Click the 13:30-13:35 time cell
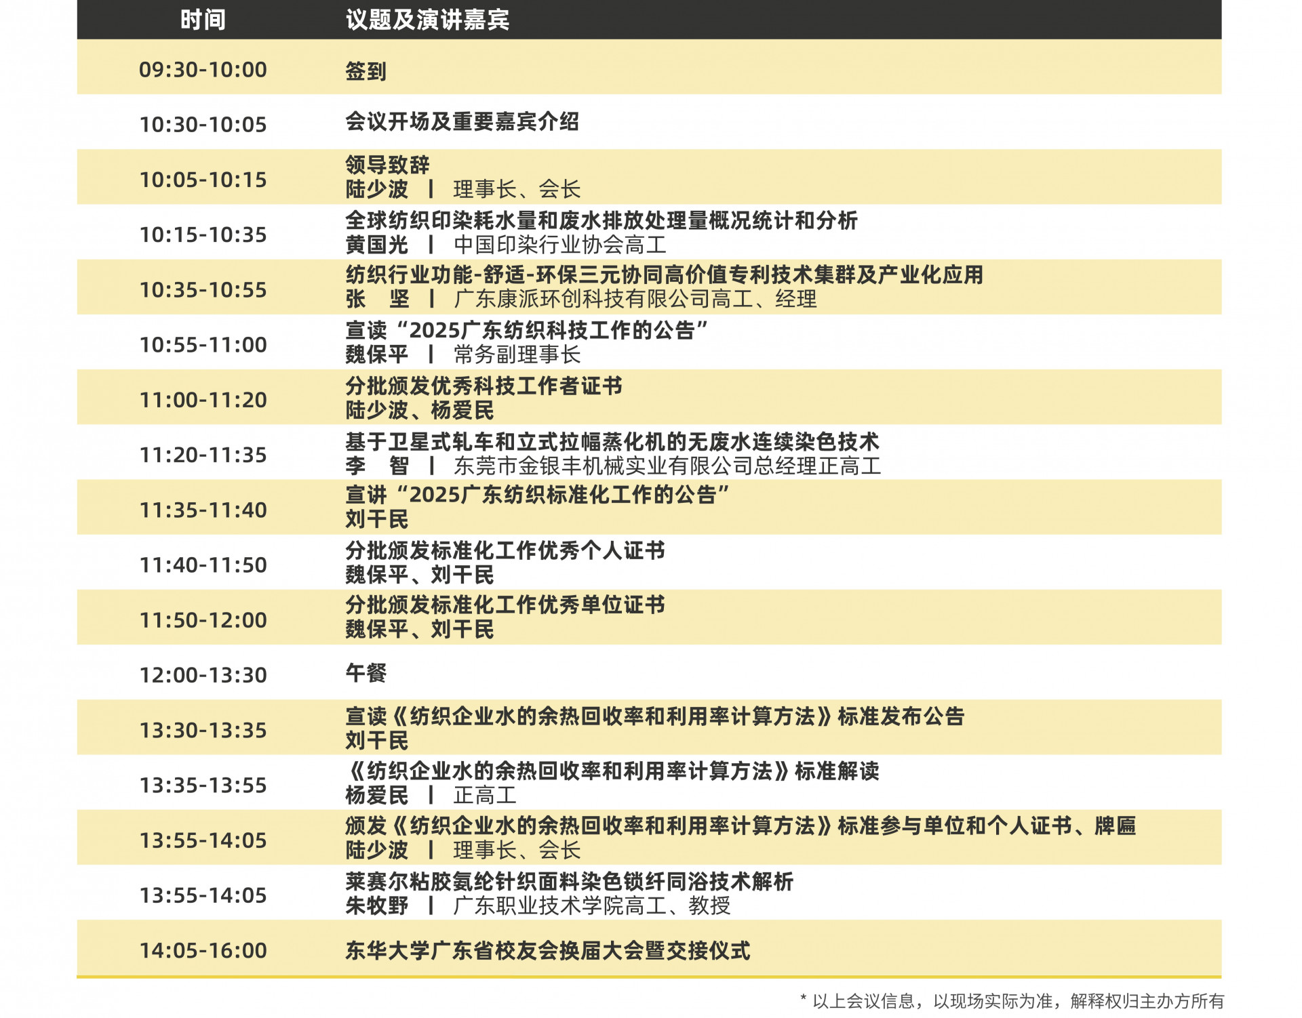1302x1018 pixels. tap(203, 731)
